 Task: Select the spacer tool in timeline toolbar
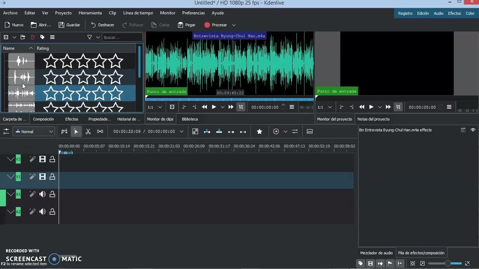click(100, 131)
